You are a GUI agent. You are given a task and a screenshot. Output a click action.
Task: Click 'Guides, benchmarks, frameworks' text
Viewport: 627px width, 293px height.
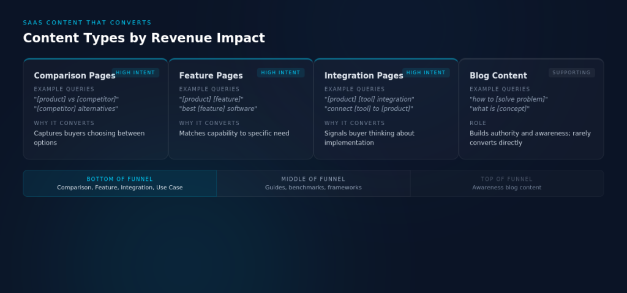tap(313, 188)
